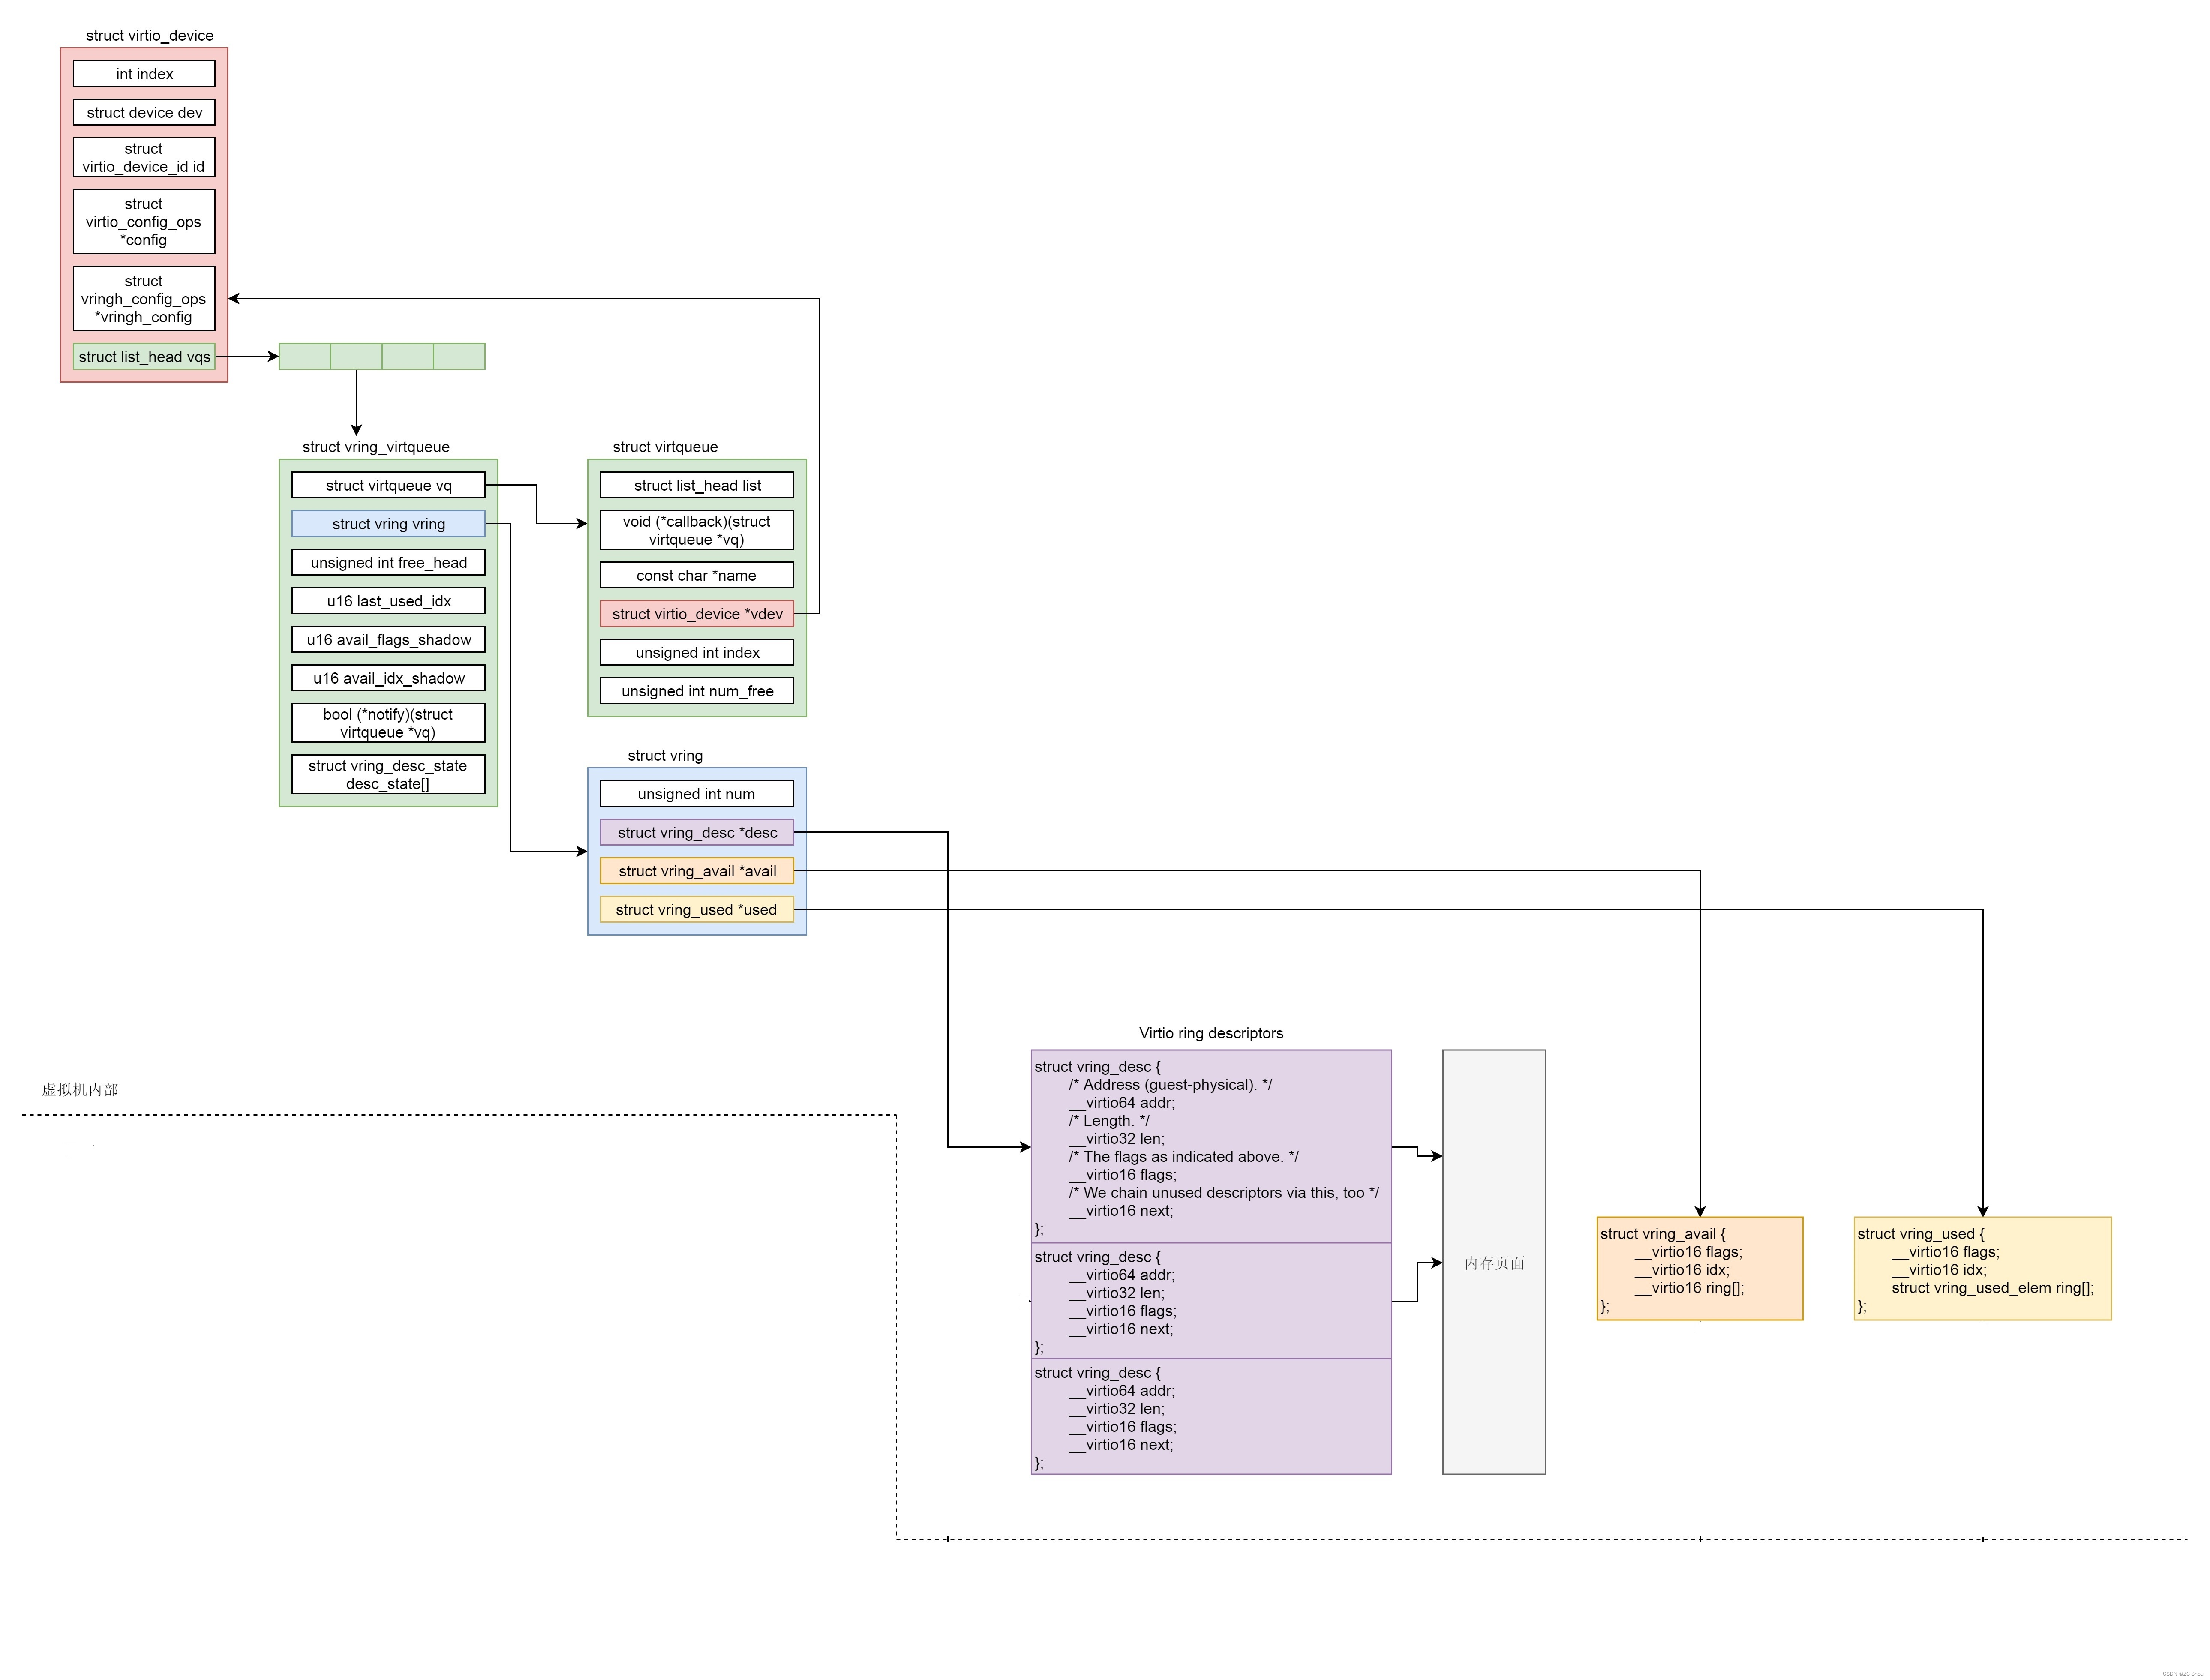Image resolution: width=2210 pixels, height=1680 pixels.
Task: Click the 内存页面 memory page box
Action: (x=1494, y=1263)
